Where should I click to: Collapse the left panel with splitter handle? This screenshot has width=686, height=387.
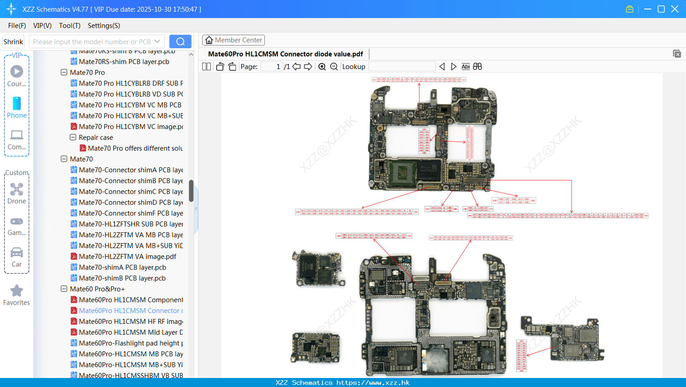point(196,209)
